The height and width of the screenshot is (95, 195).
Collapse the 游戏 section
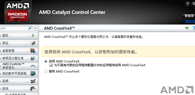(1, 89)
